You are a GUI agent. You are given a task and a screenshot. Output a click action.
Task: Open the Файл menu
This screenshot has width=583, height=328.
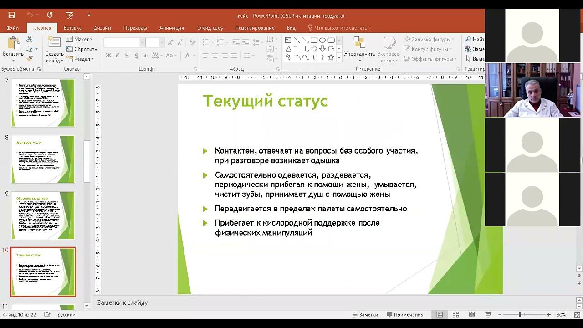(x=12, y=28)
